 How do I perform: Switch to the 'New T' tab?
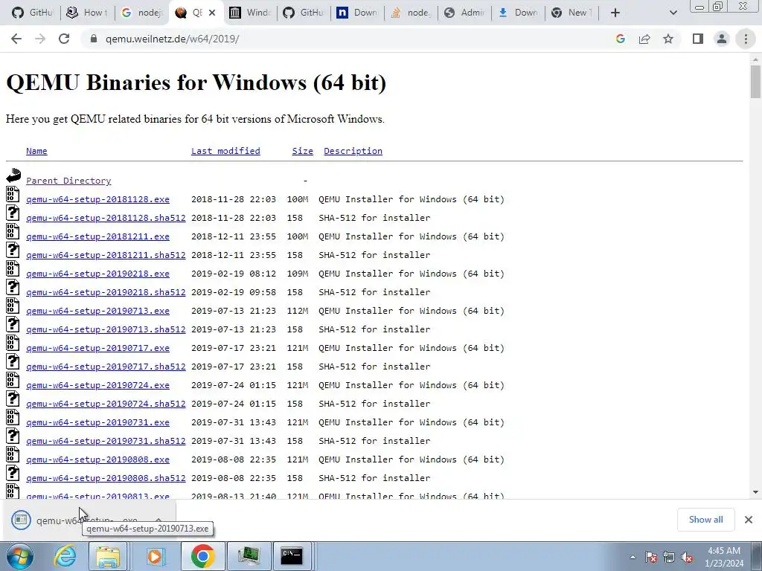click(x=571, y=13)
